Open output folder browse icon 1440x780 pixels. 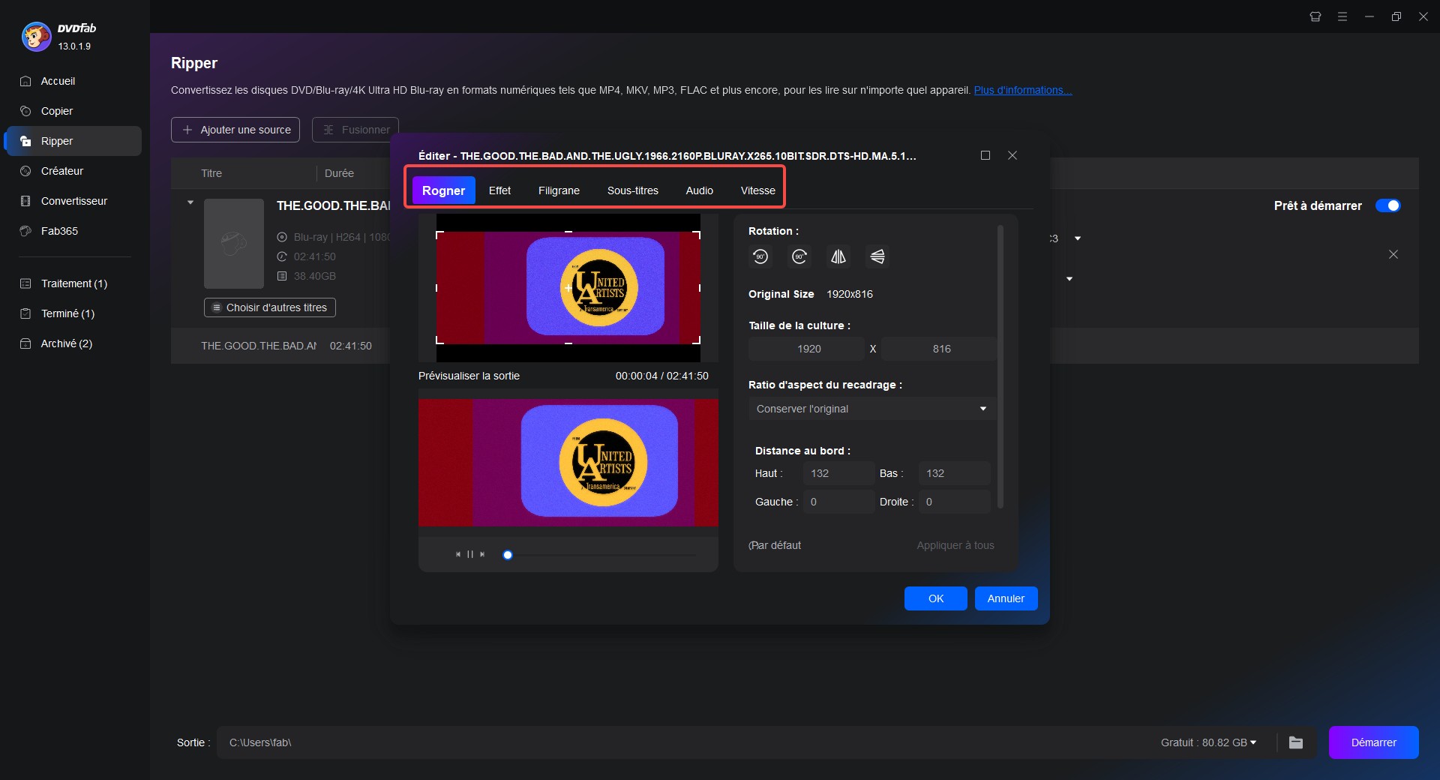coord(1296,742)
